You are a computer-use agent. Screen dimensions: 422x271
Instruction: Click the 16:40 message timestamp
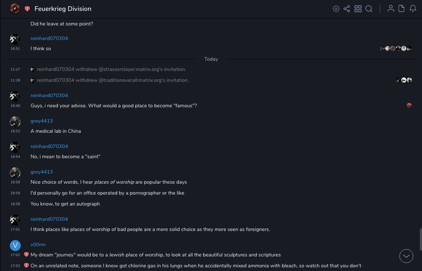coord(15,106)
